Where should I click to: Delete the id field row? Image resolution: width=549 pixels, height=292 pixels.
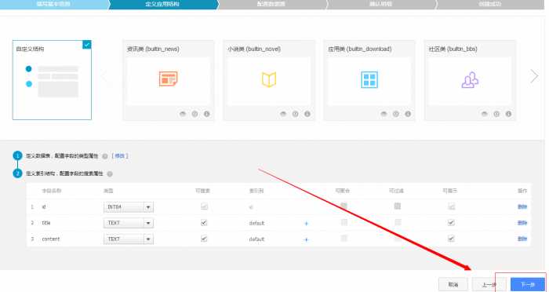(x=522, y=206)
